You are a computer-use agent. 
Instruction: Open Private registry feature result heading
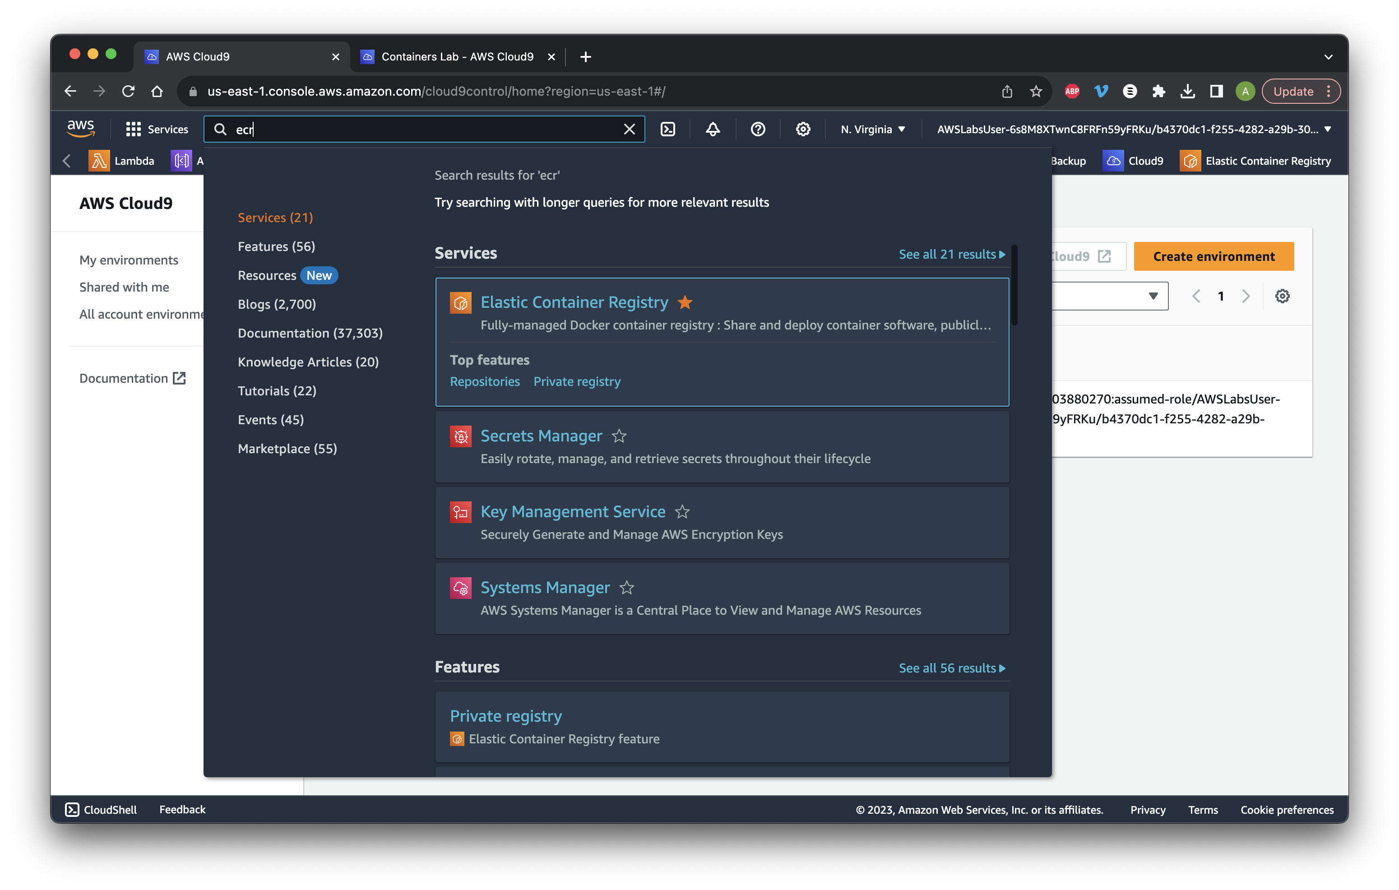tap(505, 716)
